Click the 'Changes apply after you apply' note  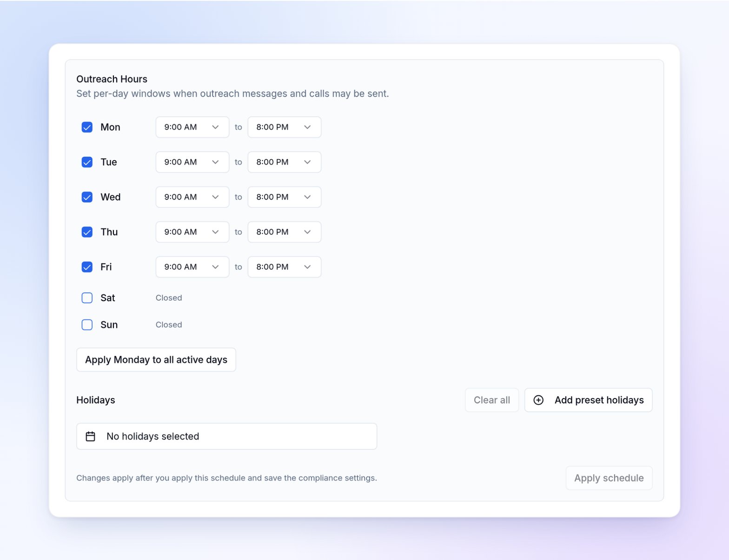tap(226, 478)
